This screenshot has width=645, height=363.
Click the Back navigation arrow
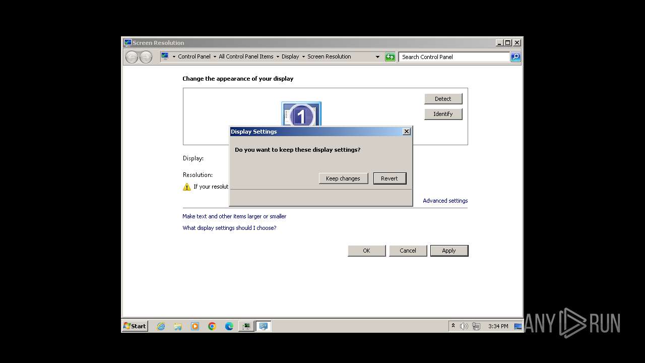tap(132, 57)
